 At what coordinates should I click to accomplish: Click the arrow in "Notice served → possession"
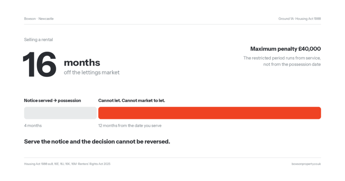pos(55,100)
